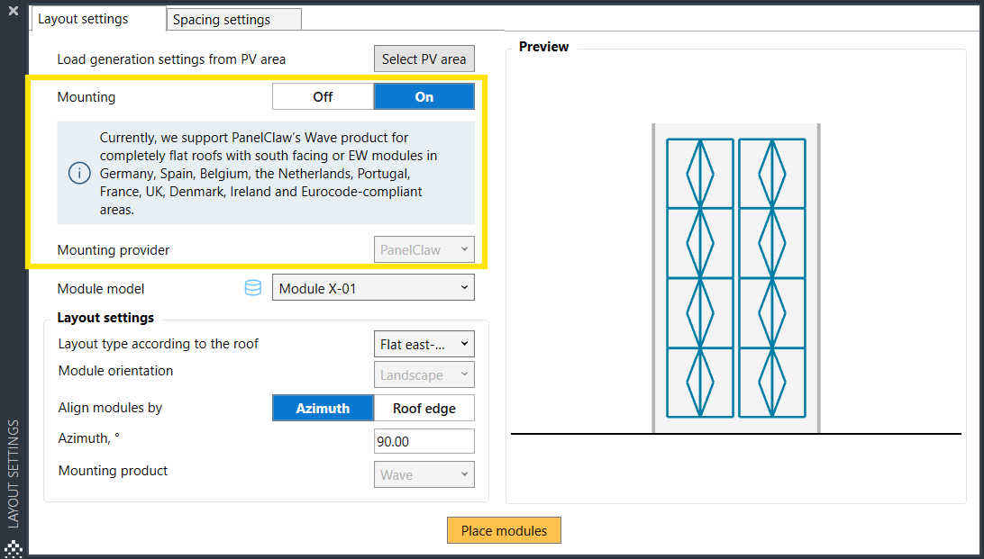Click the 'Mounting product' label
984x559 pixels.
click(113, 471)
